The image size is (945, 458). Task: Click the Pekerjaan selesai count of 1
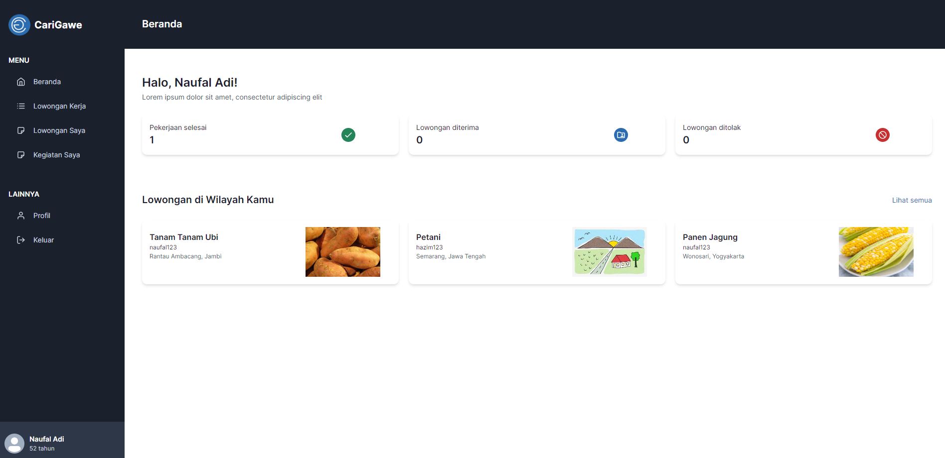tap(152, 140)
